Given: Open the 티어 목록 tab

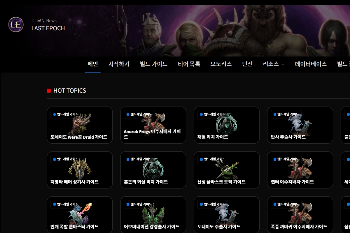Looking at the screenshot, I should pyautogui.click(x=189, y=64).
